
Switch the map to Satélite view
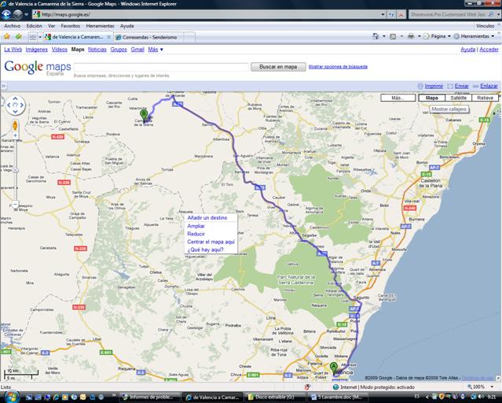click(459, 98)
